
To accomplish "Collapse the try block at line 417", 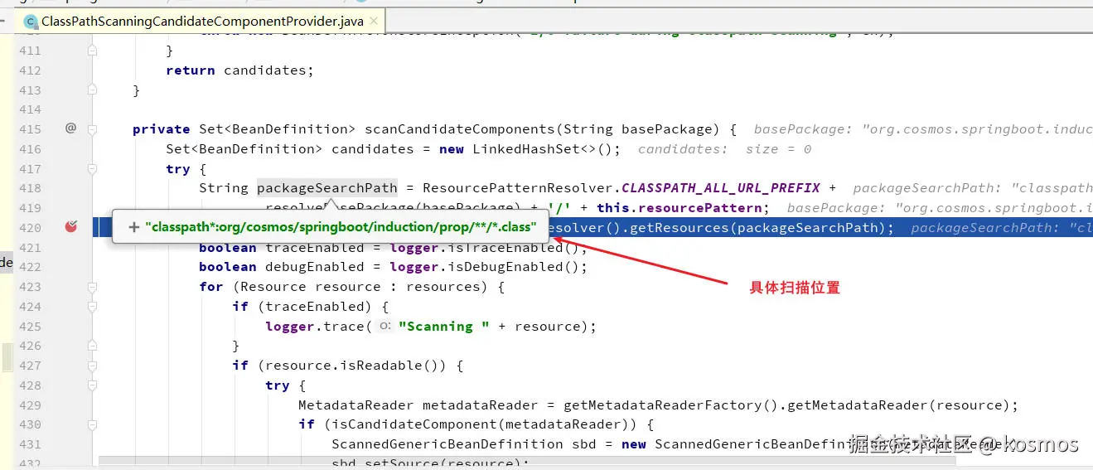I will coord(93,169).
